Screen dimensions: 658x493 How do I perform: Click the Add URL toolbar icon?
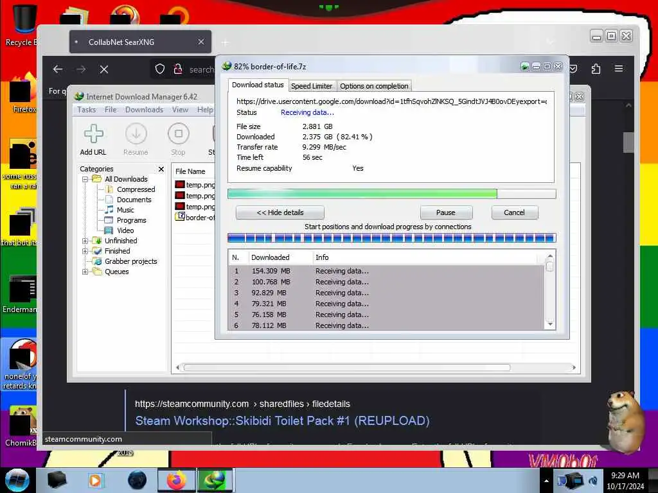[x=93, y=139]
